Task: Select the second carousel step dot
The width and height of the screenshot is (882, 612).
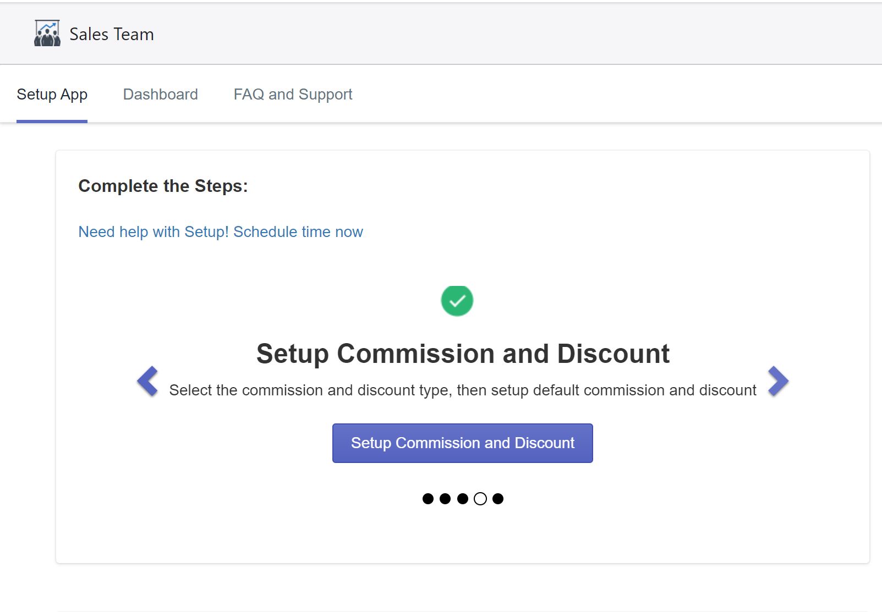Action: coord(445,499)
